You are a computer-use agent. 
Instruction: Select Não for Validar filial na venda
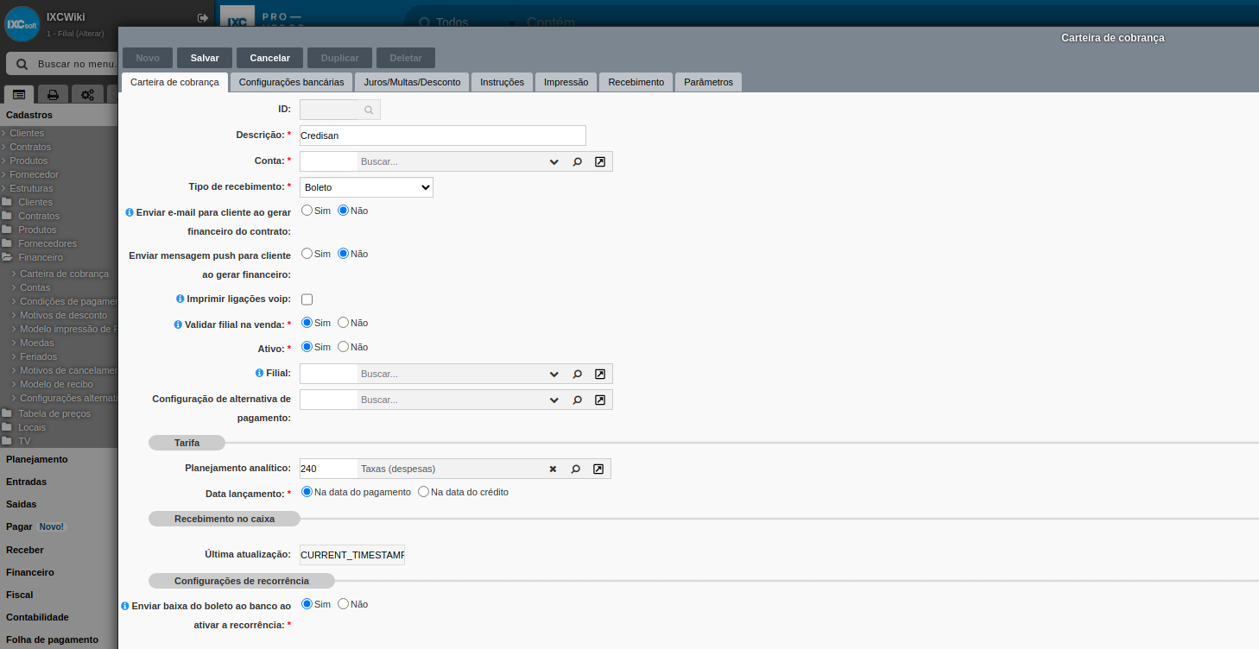click(343, 322)
